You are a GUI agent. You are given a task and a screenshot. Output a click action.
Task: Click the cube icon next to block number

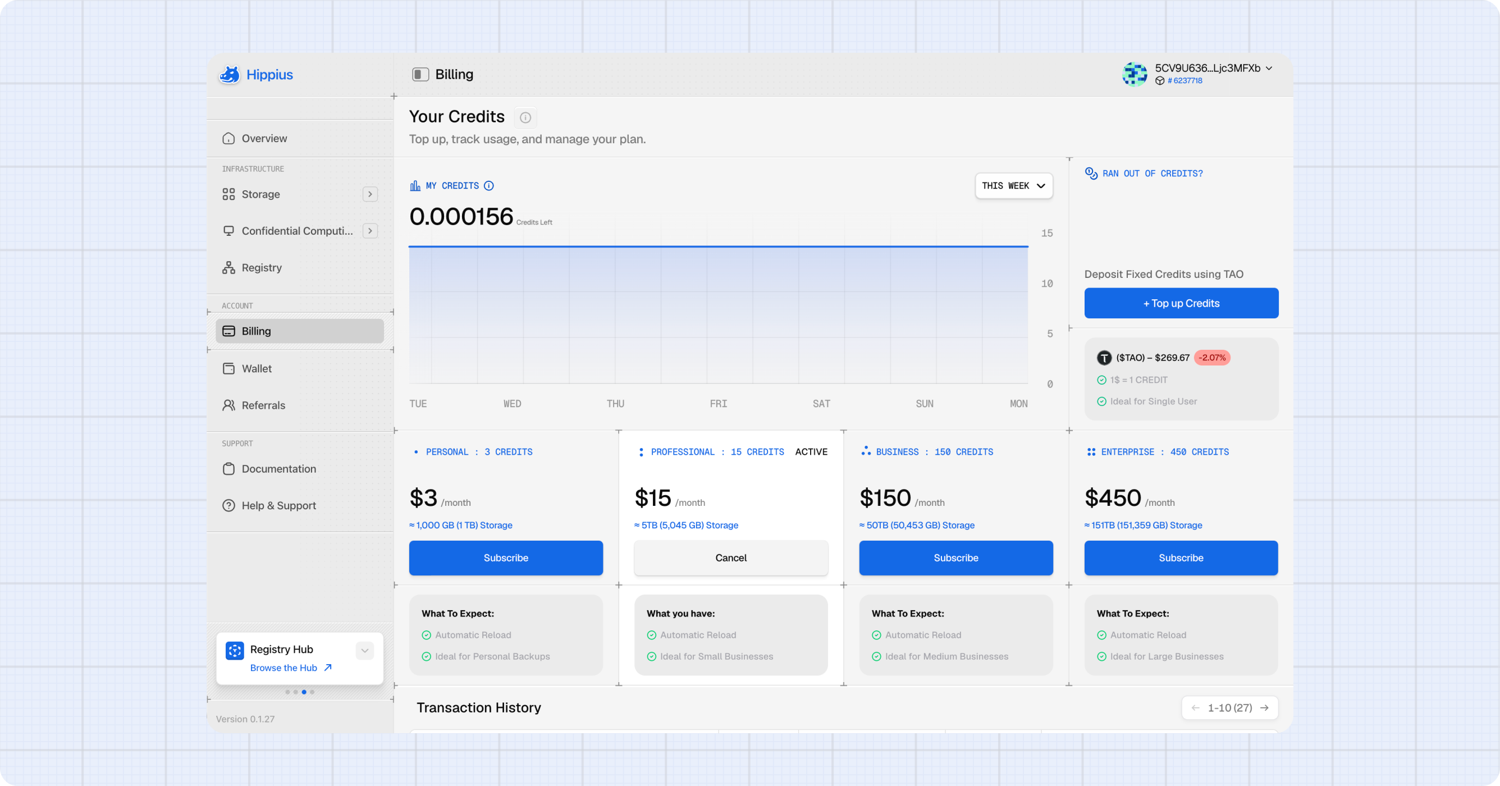[x=1159, y=81]
